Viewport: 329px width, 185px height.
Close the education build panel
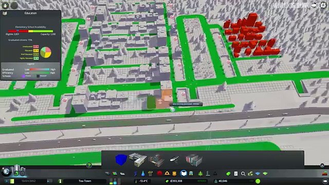322,165
